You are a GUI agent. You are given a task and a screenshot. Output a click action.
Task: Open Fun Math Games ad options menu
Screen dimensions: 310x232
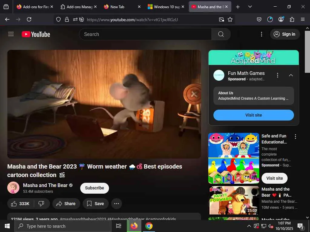coord(277,75)
